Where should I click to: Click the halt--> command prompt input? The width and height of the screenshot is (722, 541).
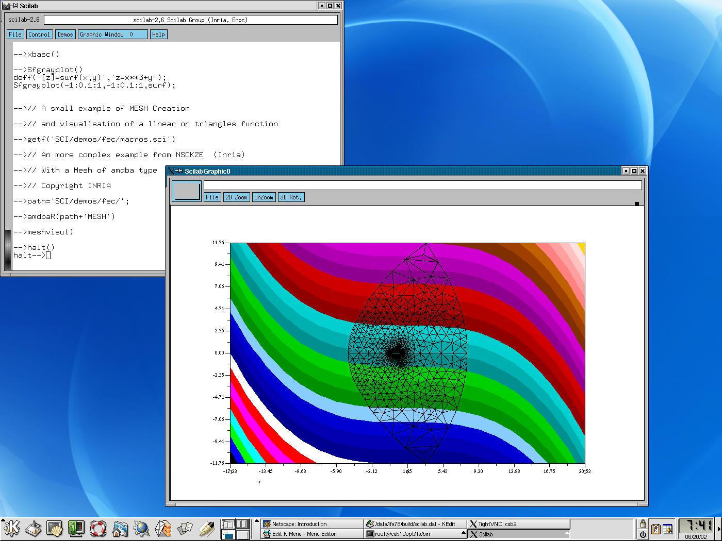coord(32,255)
